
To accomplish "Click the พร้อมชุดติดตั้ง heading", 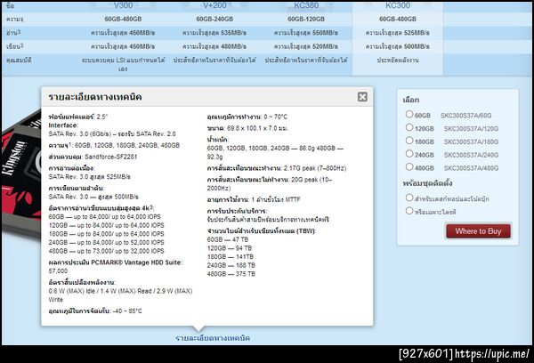I will coord(427,183).
